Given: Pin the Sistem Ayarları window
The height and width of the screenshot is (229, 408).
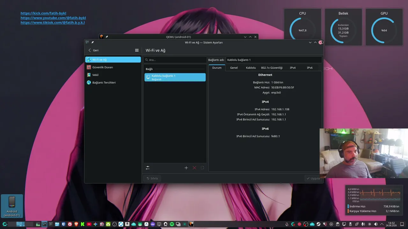Looking at the screenshot, I should 92,42.
